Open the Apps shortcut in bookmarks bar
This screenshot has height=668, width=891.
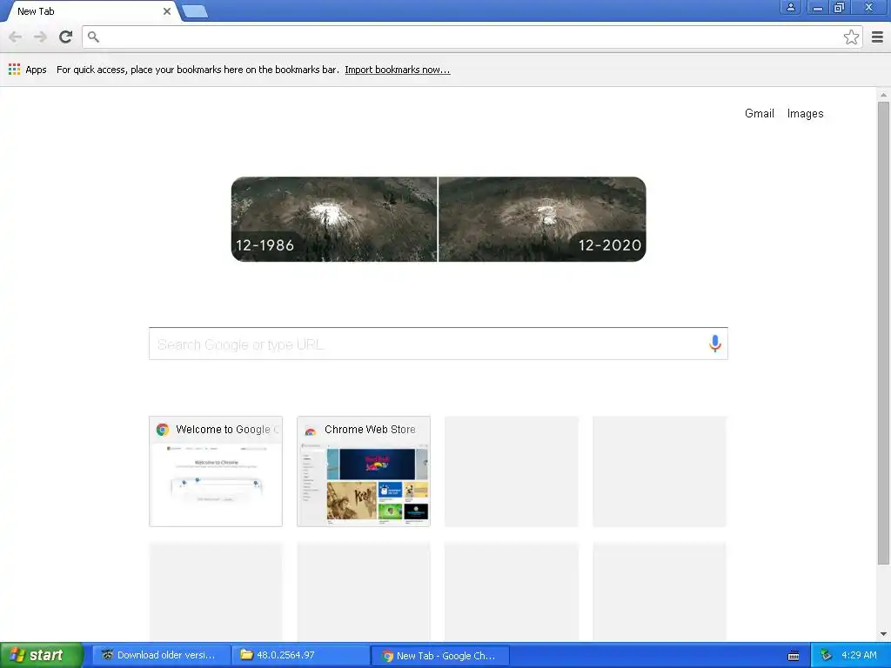coord(27,70)
